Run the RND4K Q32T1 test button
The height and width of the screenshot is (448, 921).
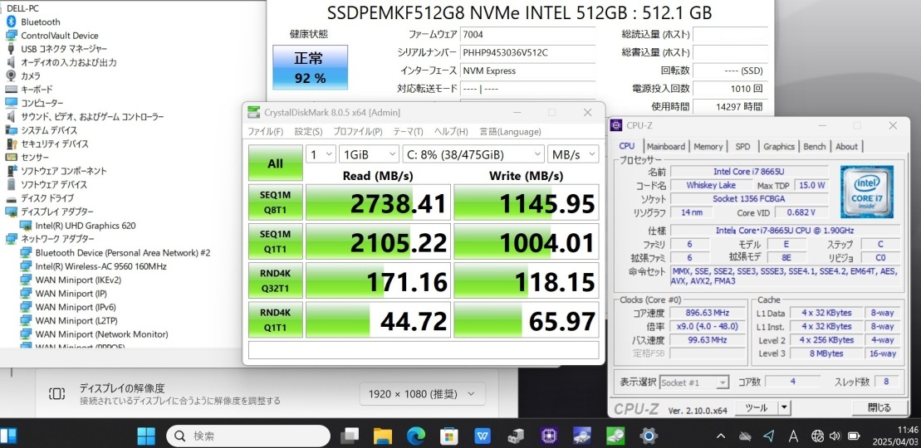coord(276,280)
